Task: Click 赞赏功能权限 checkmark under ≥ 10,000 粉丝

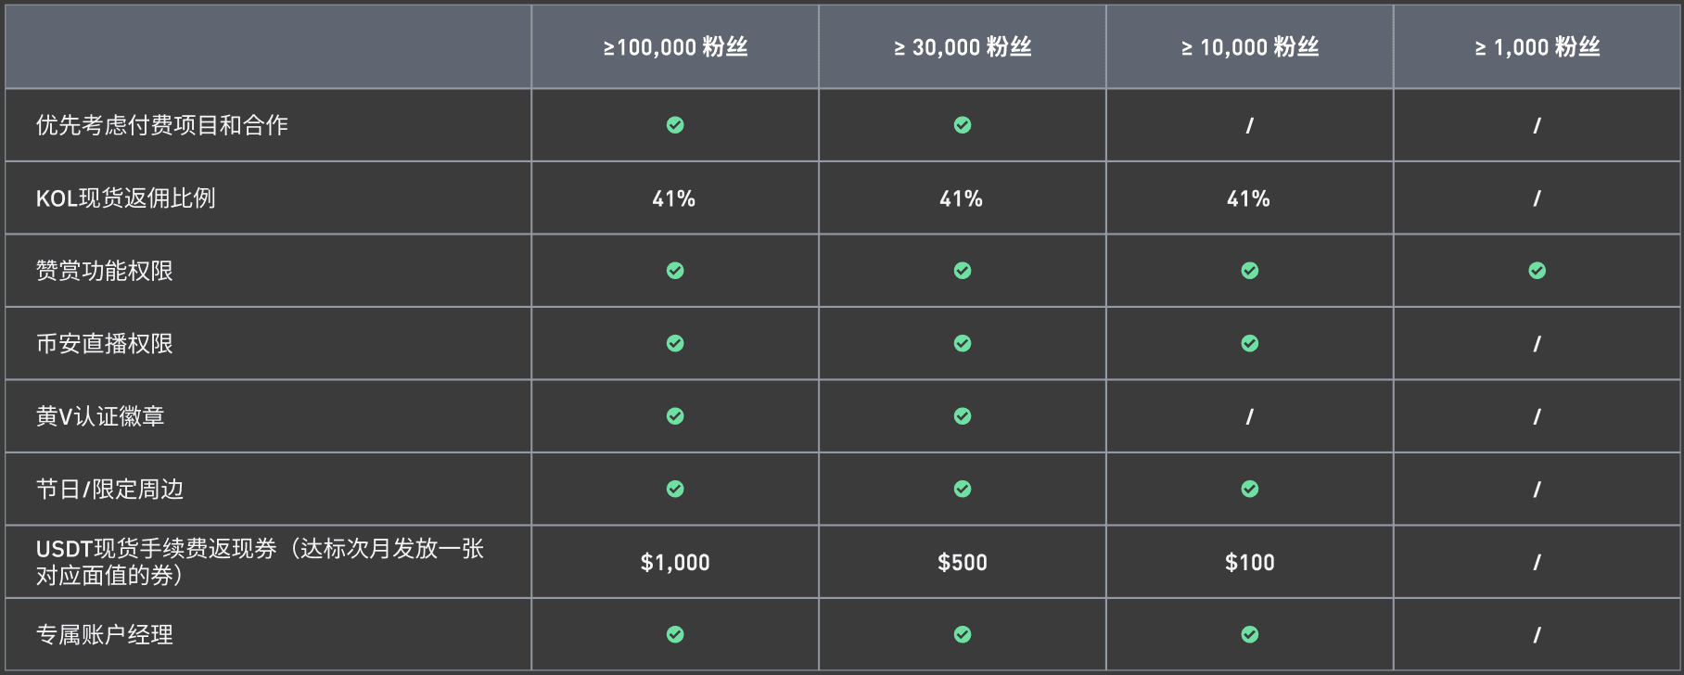Action: point(1250,271)
